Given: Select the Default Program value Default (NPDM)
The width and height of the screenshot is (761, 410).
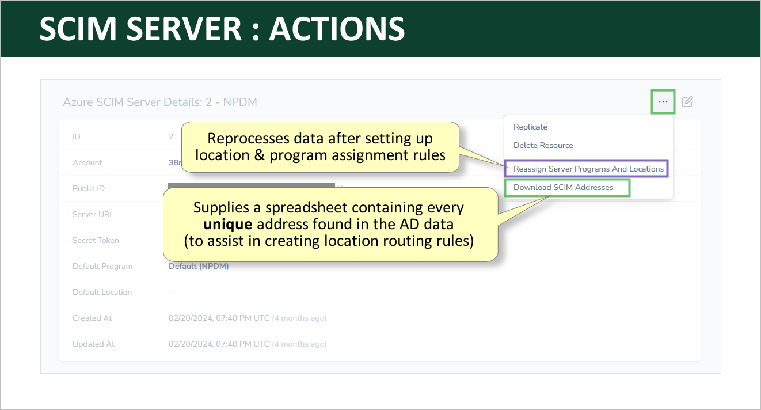Looking at the screenshot, I should 199,266.
